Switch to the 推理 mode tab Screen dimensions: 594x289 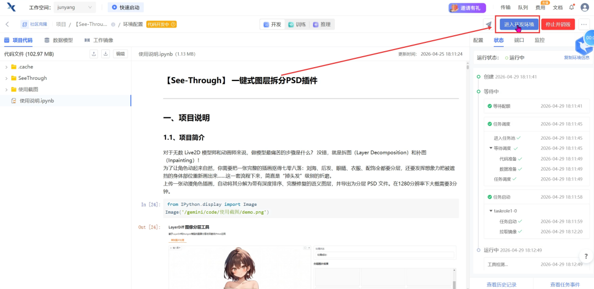(x=322, y=24)
